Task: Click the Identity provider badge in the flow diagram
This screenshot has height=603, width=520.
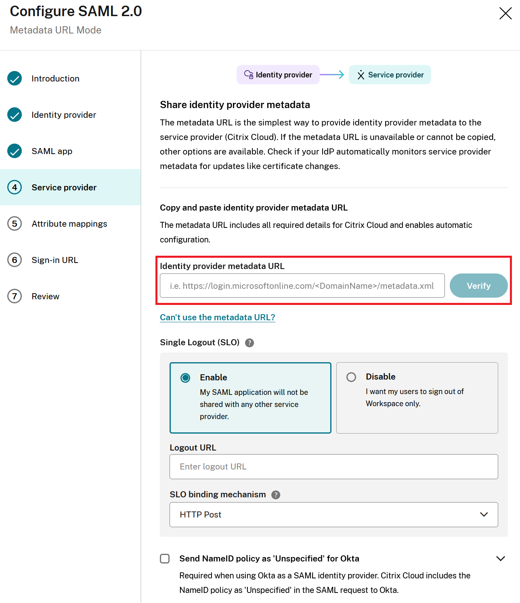Action: pos(278,75)
